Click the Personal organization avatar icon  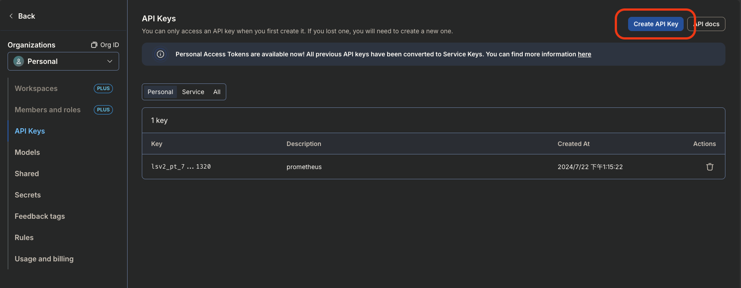(19, 61)
